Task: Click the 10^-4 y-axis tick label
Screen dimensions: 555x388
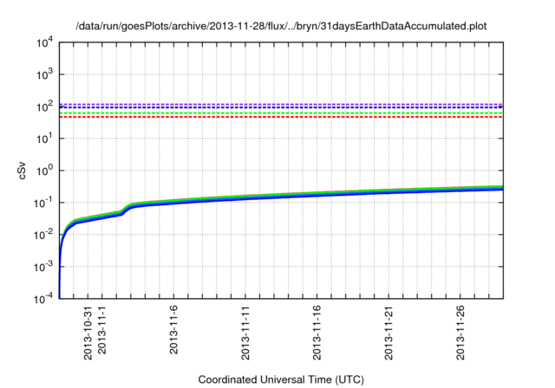Action: click(x=45, y=299)
